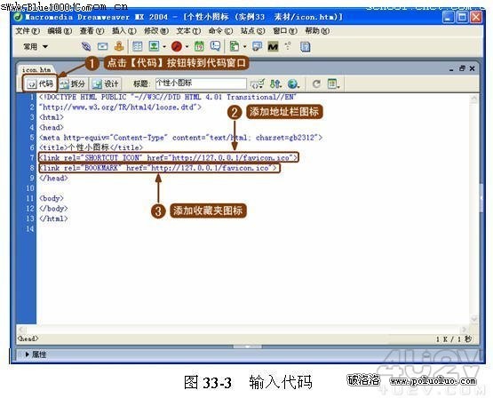Image resolution: width=493 pixels, height=398 pixels.
Task: Open the 文本 menu
Action: (188, 31)
